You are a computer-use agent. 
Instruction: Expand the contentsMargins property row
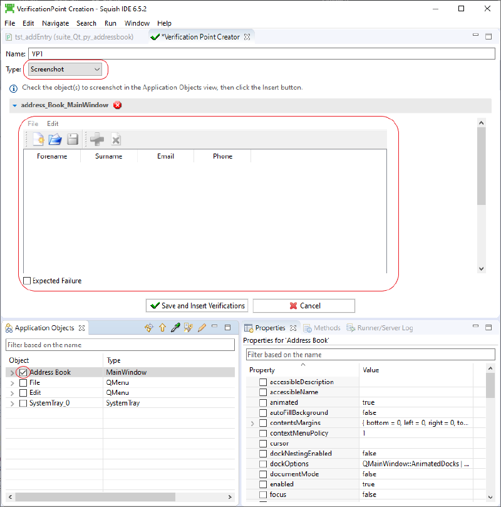tap(252, 423)
